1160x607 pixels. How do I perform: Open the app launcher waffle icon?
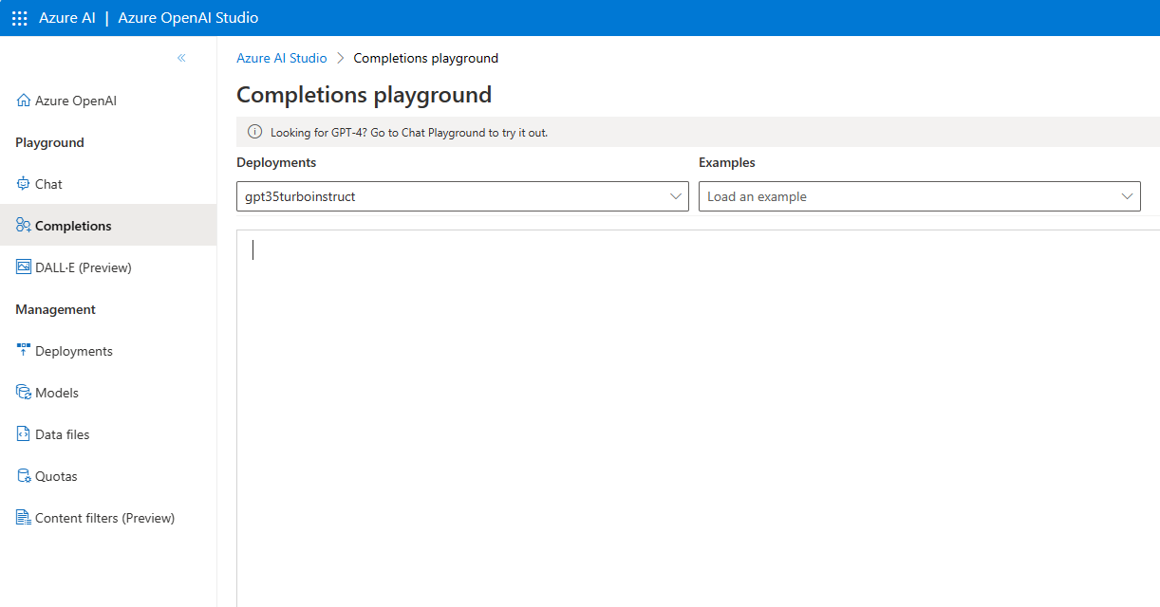tap(19, 18)
